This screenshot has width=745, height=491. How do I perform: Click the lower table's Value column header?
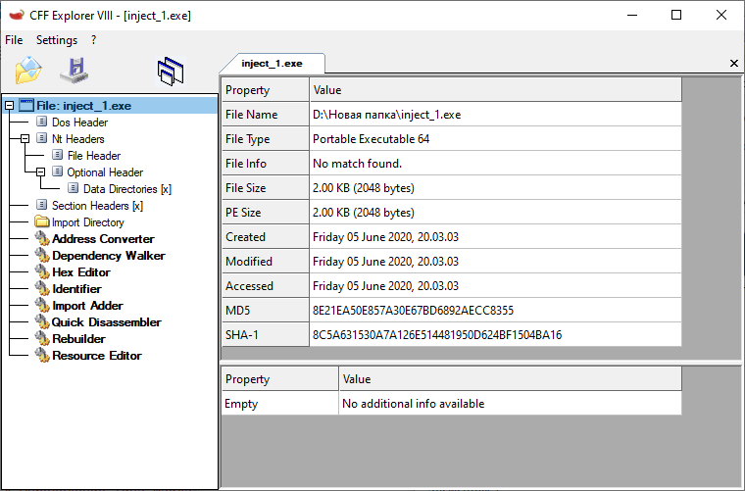click(x=511, y=379)
